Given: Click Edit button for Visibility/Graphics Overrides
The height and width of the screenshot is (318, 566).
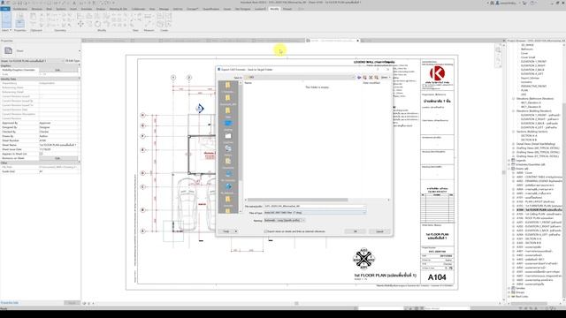Looking at the screenshot, I should tap(57, 70).
